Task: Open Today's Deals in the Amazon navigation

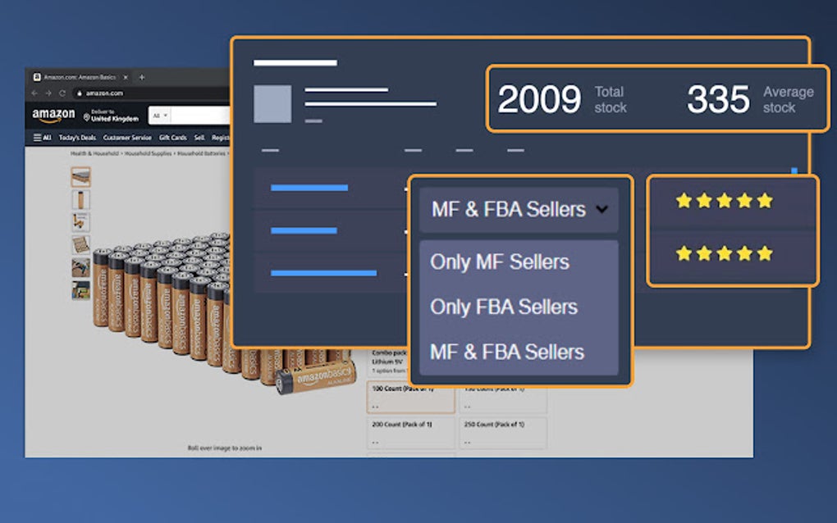Action: [x=77, y=137]
